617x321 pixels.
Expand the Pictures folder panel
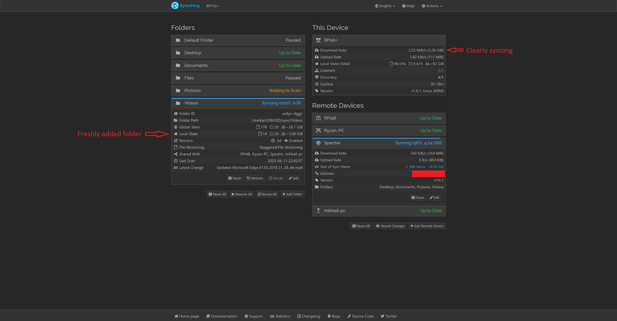pos(237,90)
